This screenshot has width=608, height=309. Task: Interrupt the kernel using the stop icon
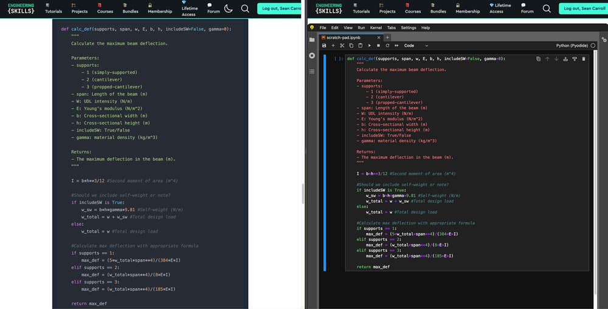[x=378, y=46]
